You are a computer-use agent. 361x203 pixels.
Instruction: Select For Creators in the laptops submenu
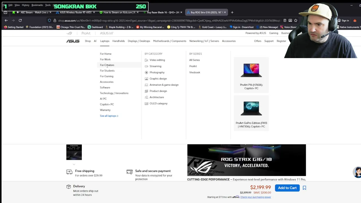tap(107, 65)
